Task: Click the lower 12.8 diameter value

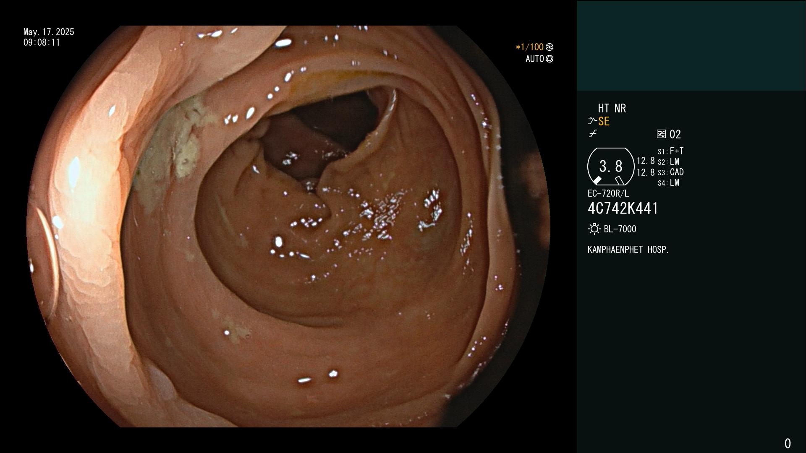Action: coord(646,172)
